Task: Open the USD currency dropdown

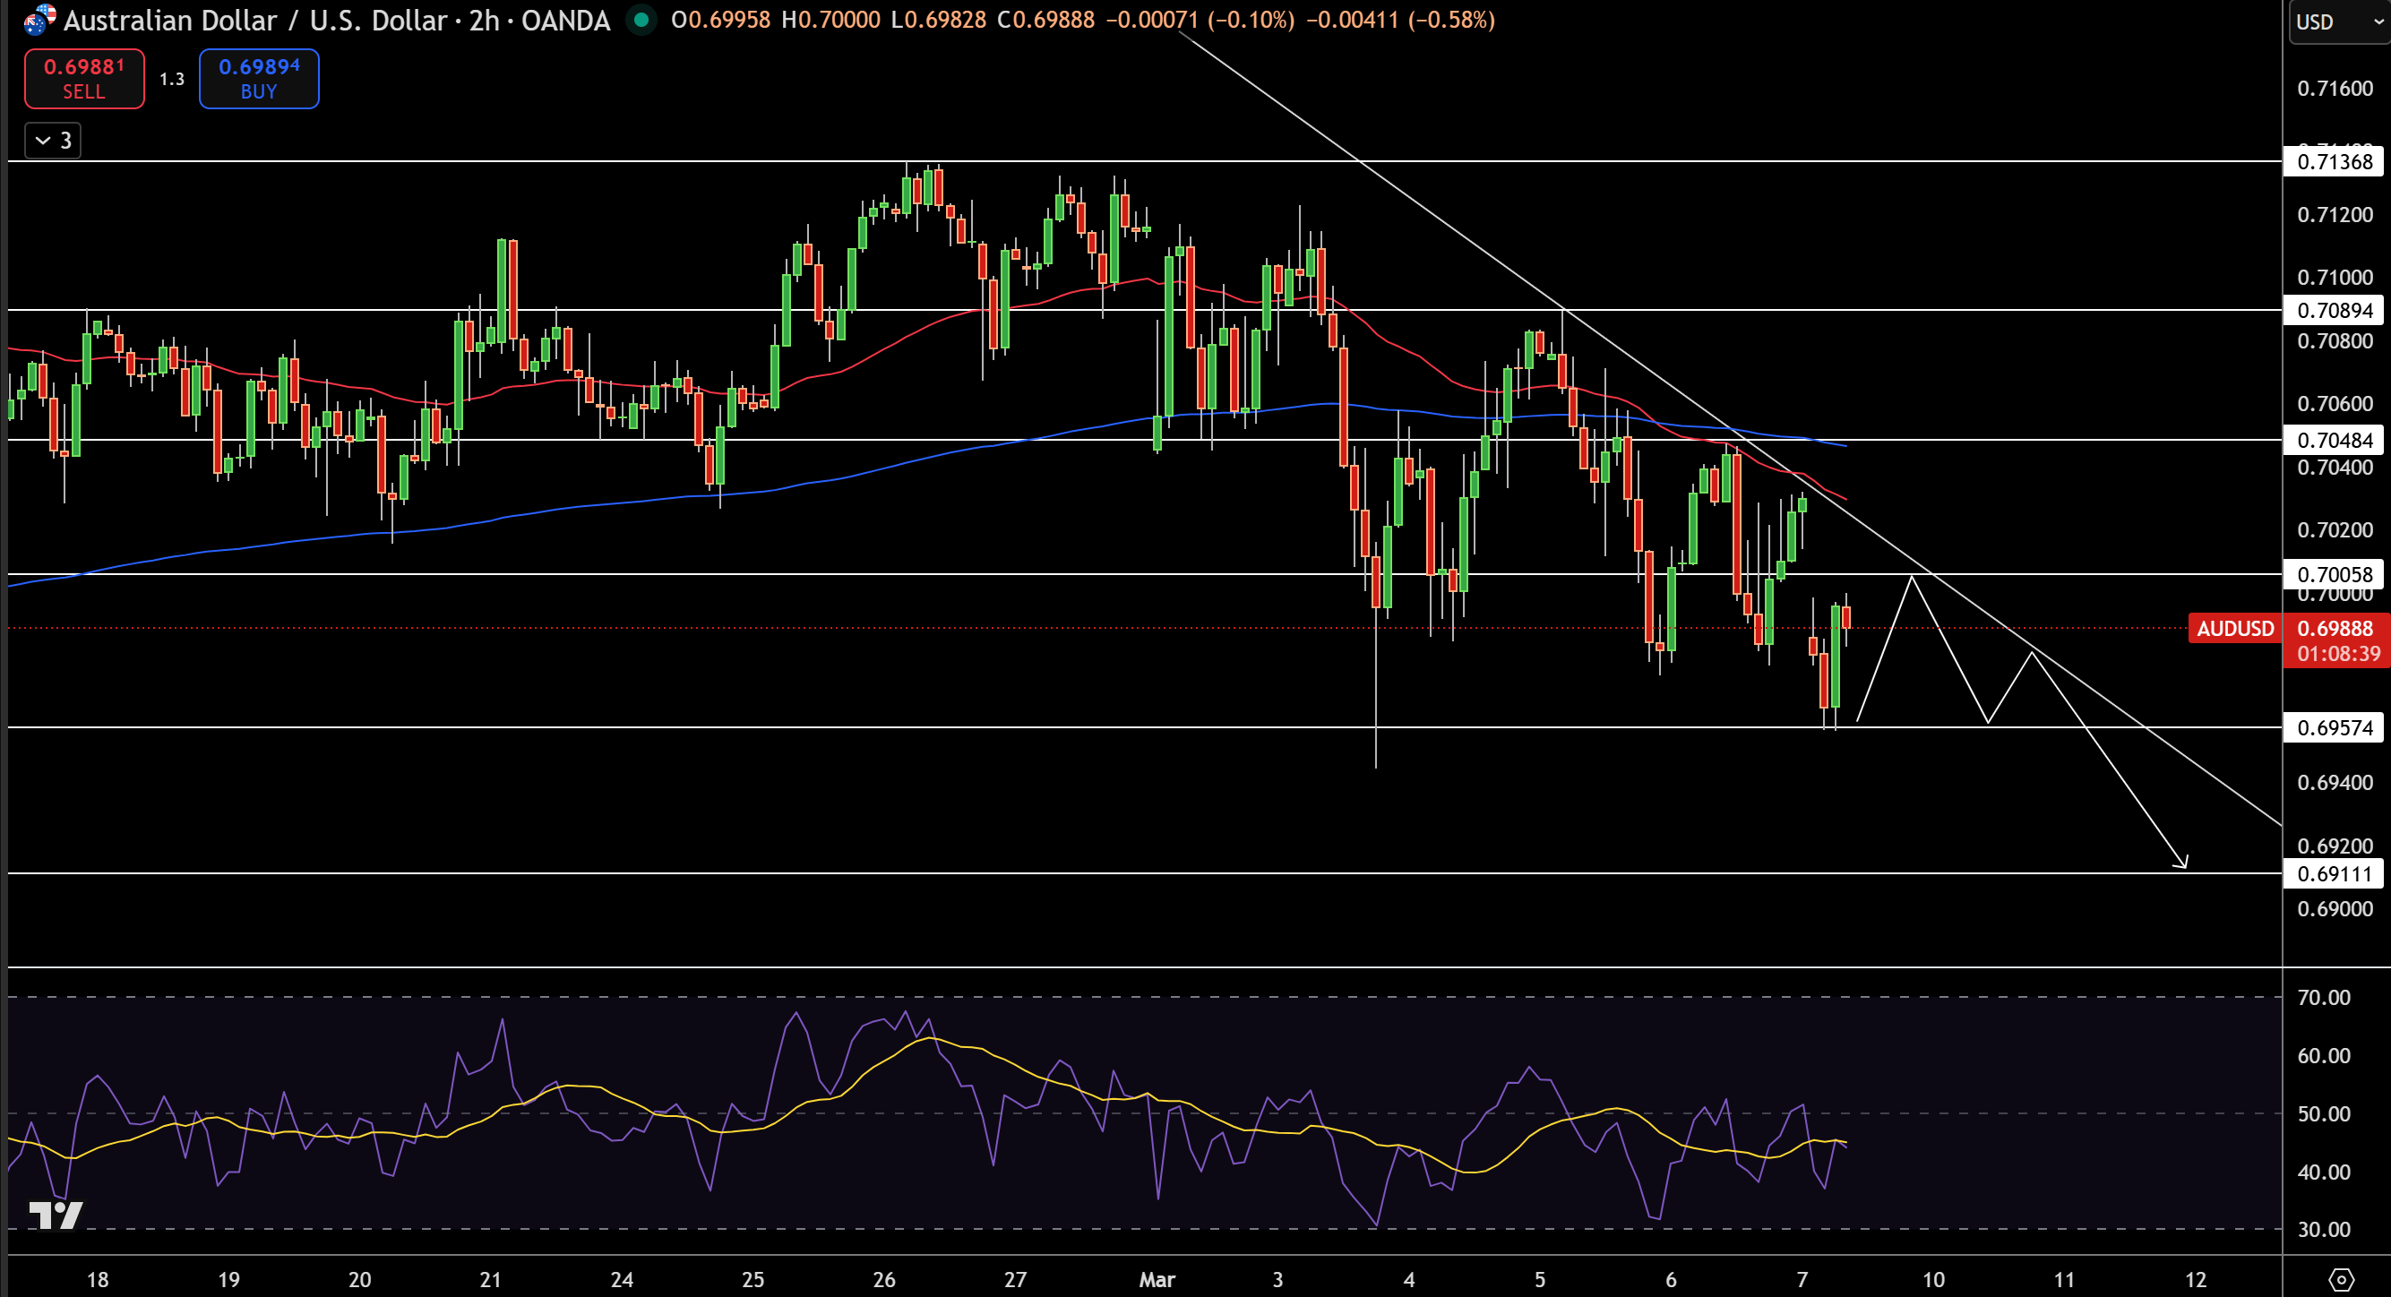Action: pyautogui.click(x=2338, y=21)
